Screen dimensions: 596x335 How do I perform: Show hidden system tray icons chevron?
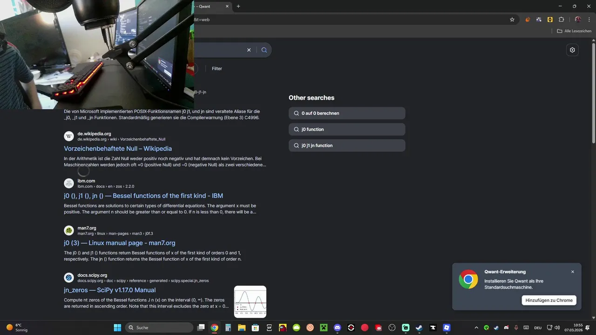(x=476, y=328)
